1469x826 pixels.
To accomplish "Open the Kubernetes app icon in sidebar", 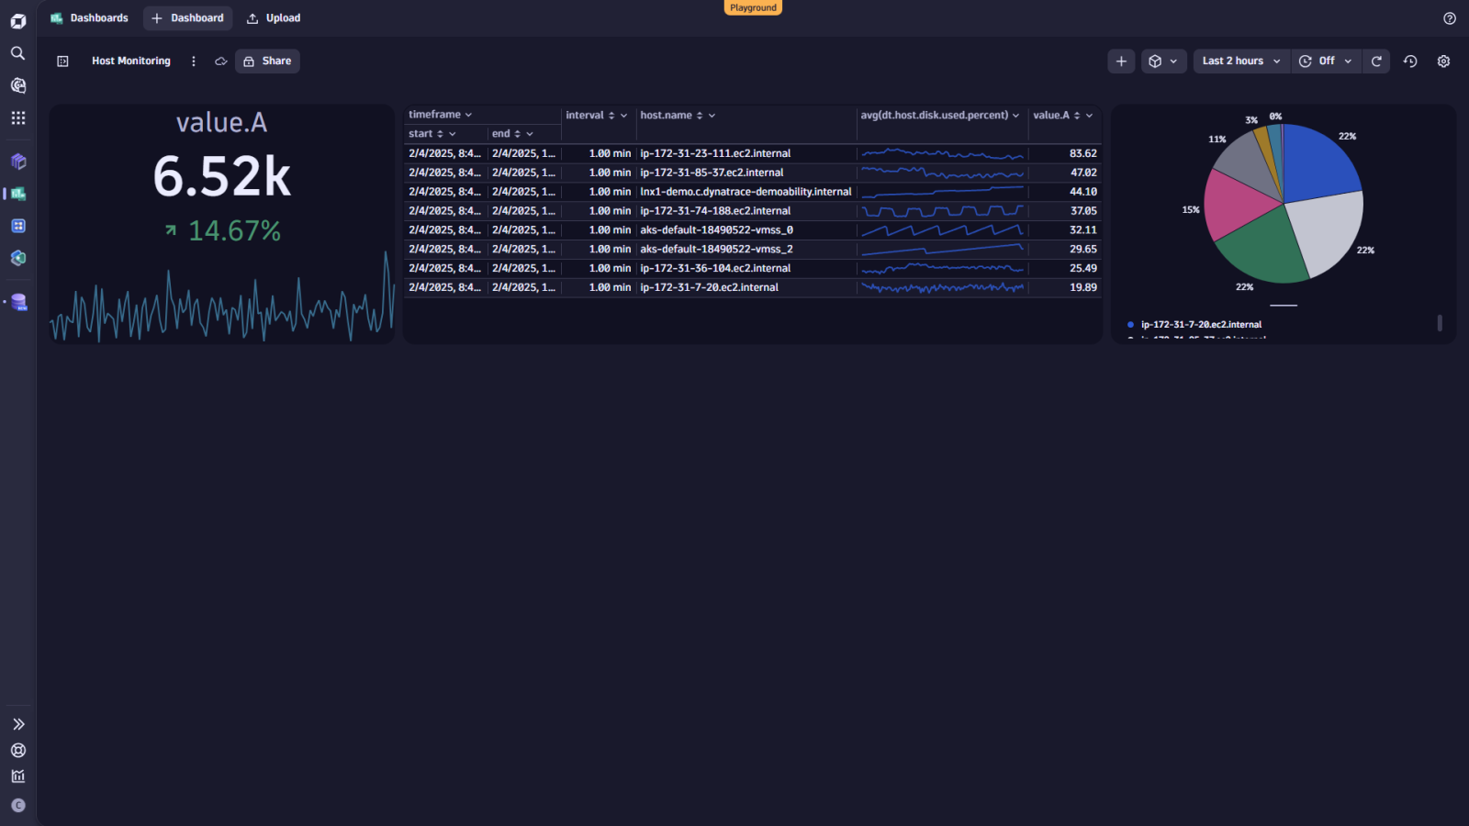I will 17,258.
